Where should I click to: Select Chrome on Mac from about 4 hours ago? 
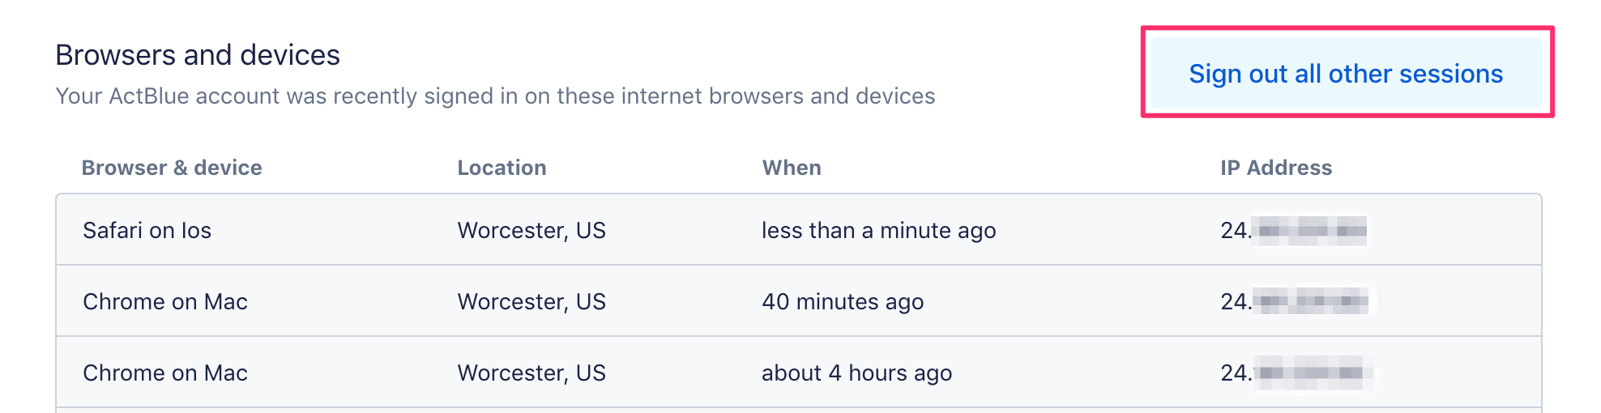[x=165, y=373]
